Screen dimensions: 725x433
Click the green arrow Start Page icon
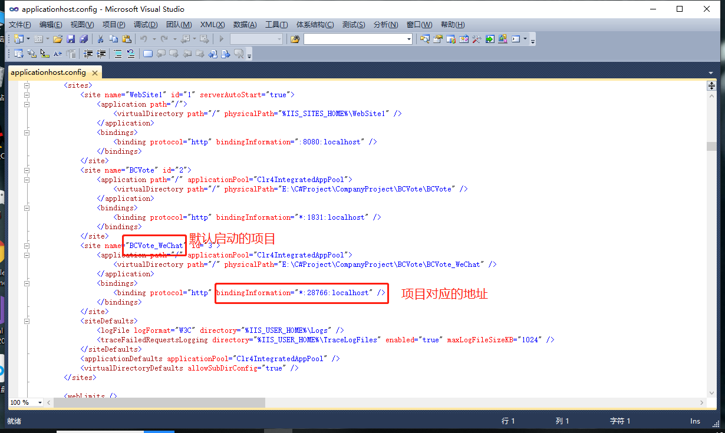490,39
